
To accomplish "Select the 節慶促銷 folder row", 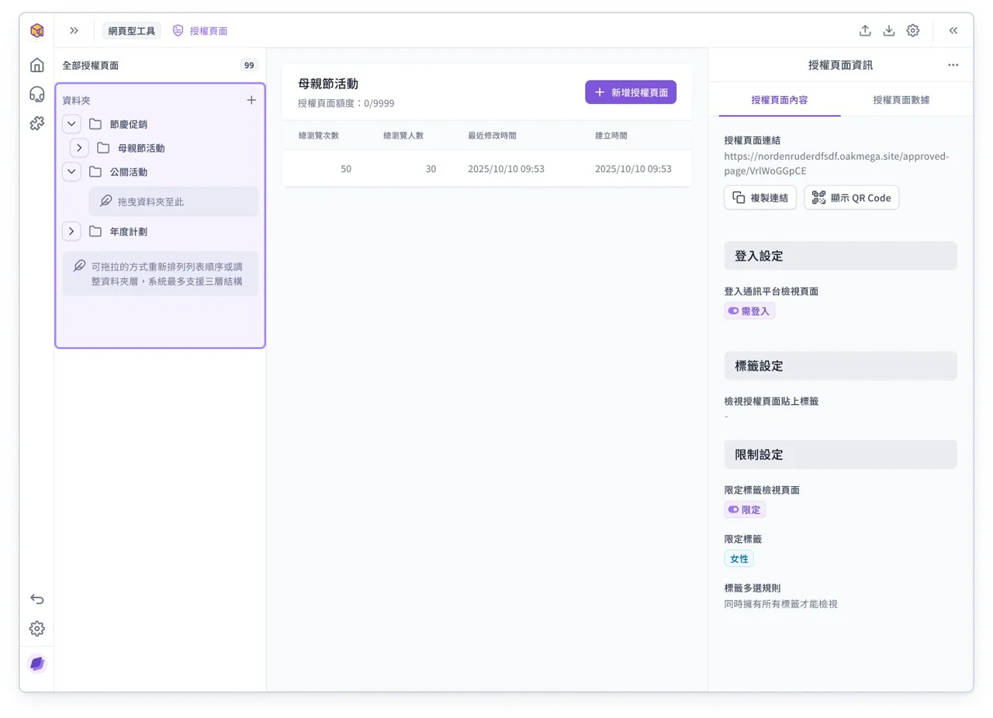I will 160,124.
